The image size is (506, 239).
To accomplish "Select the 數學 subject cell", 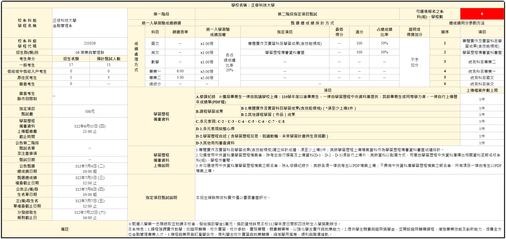I will tap(155, 62).
